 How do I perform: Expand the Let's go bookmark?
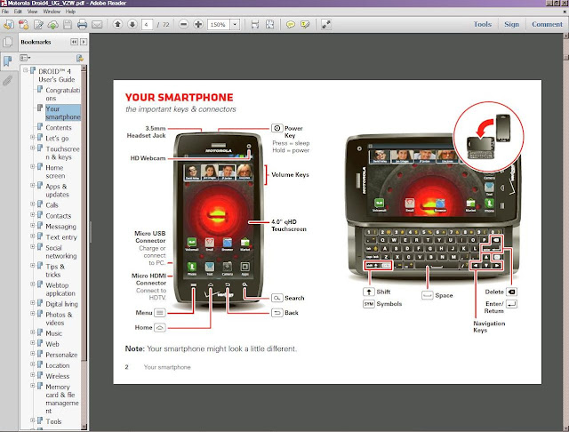coord(33,137)
